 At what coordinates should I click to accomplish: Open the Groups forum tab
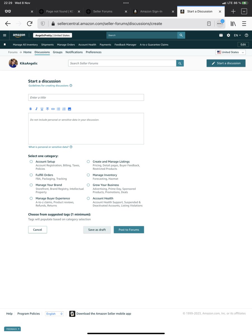pyautogui.click(x=58, y=52)
